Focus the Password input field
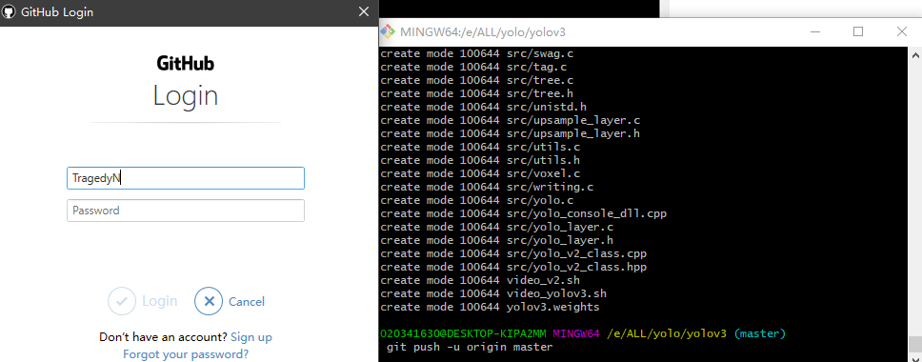 tap(186, 211)
